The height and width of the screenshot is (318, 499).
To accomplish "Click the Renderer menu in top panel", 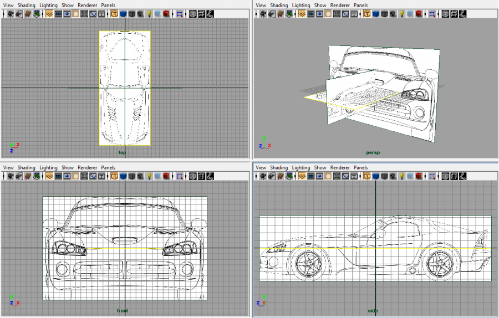I will [x=88, y=5].
